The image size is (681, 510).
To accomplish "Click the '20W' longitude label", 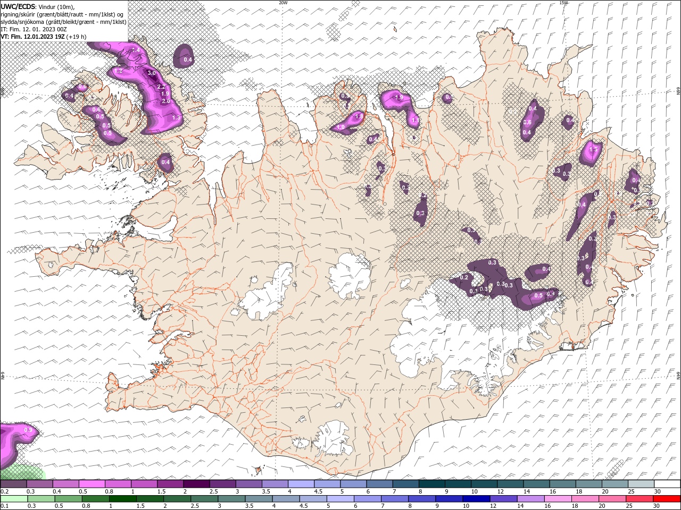I will [x=284, y=3].
